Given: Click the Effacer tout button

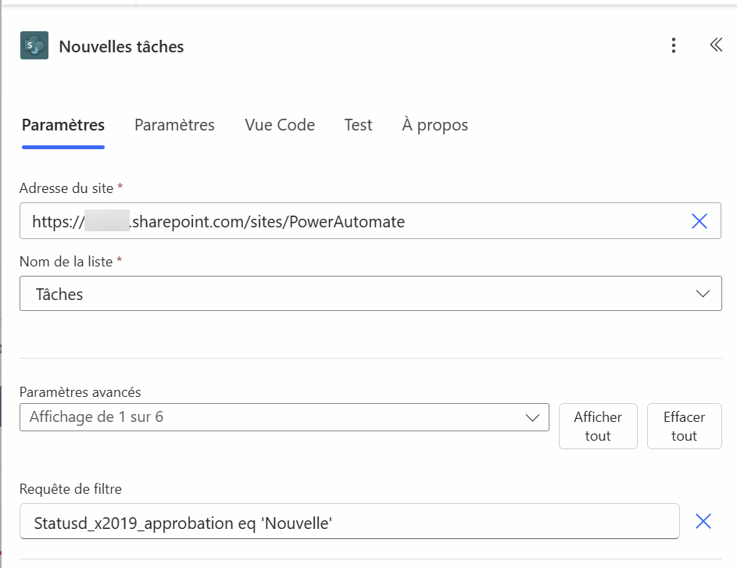Looking at the screenshot, I should [x=685, y=426].
